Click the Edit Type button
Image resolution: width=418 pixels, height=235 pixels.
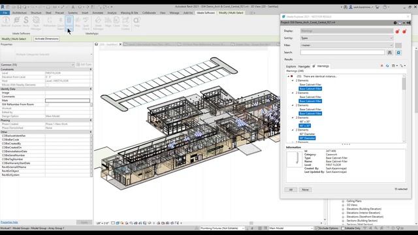(84, 65)
